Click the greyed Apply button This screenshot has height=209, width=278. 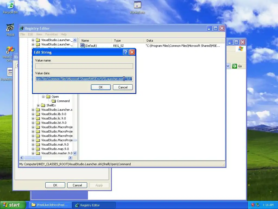click(99, 185)
